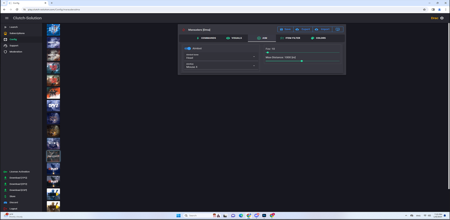
Task: Open Microsoft Edge from the taskbar
Action: click(x=241, y=215)
